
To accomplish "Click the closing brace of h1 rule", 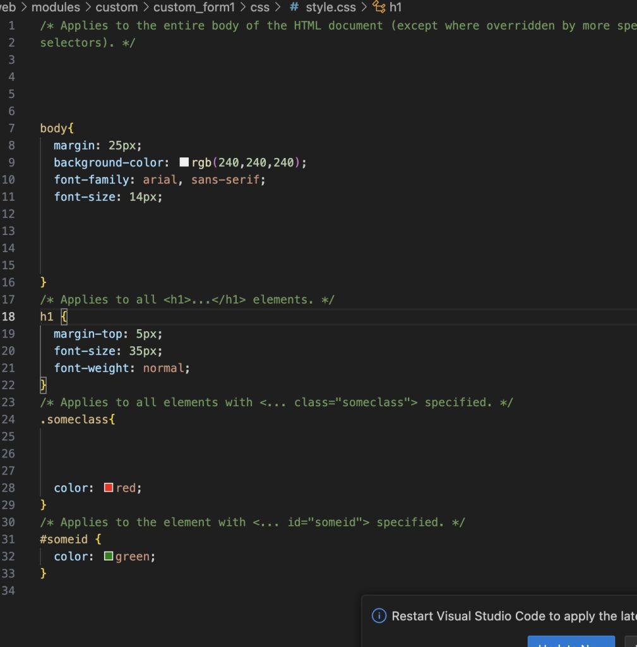I will pos(43,385).
